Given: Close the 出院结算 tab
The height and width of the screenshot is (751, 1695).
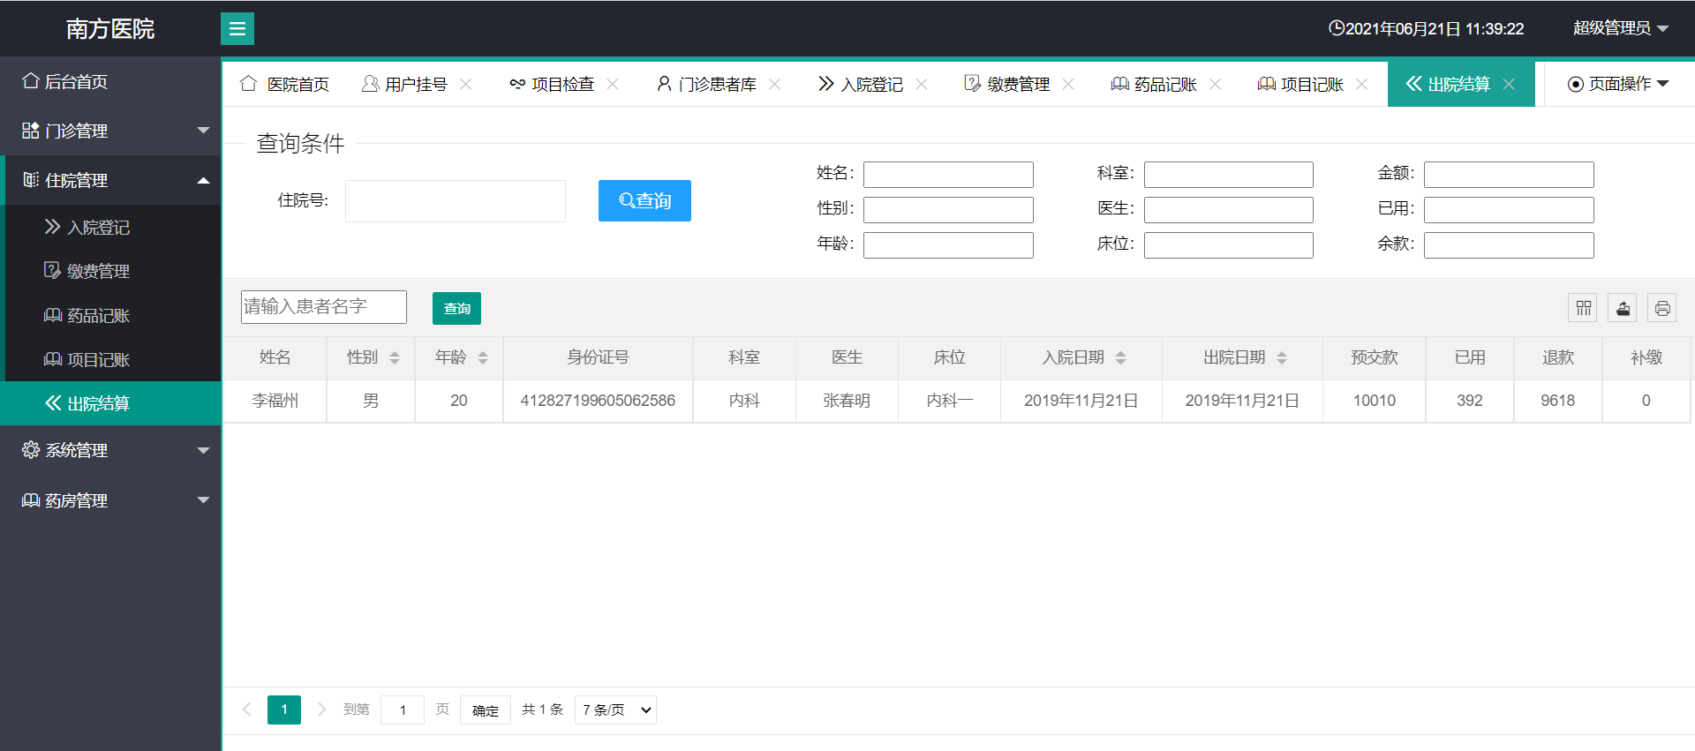Looking at the screenshot, I should [x=1509, y=84].
